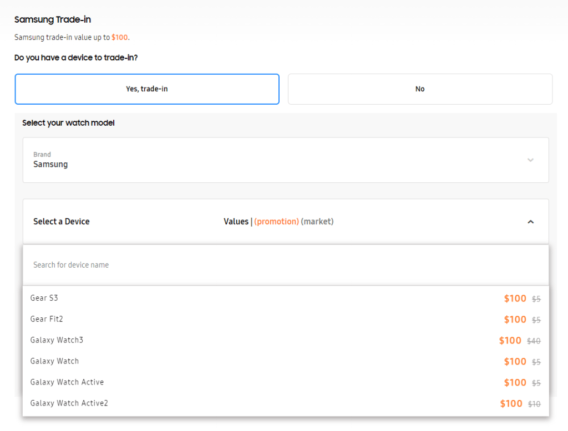
Task: Click the gray "(market)" legend label
Action: (317, 222)
